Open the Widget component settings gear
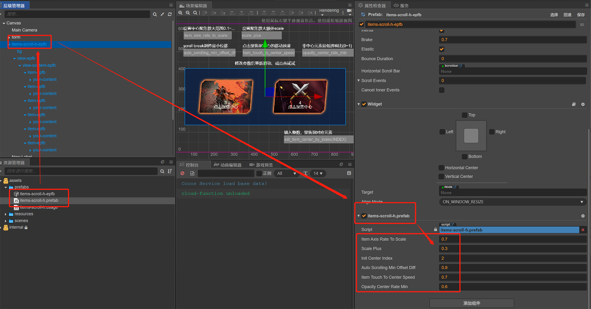This screenshot has height=309, width=591. point(583,104)
